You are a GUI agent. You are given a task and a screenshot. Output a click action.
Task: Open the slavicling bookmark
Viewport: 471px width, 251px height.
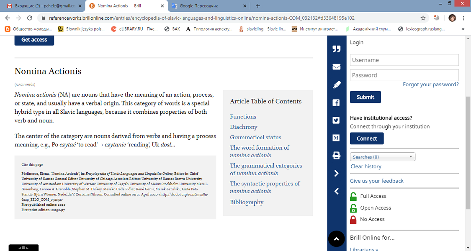[x=263, y=29]
